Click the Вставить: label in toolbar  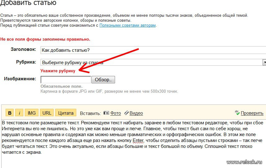[91, 113]
